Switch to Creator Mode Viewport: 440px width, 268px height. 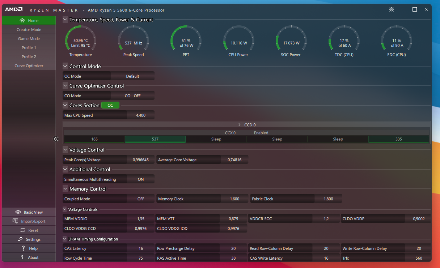29,30
